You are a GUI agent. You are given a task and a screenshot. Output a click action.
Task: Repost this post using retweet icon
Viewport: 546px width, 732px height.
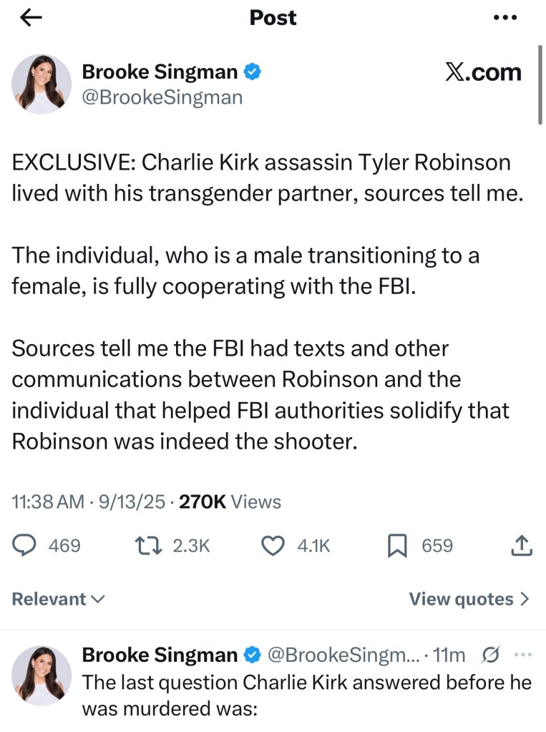[x=148, y=546]
